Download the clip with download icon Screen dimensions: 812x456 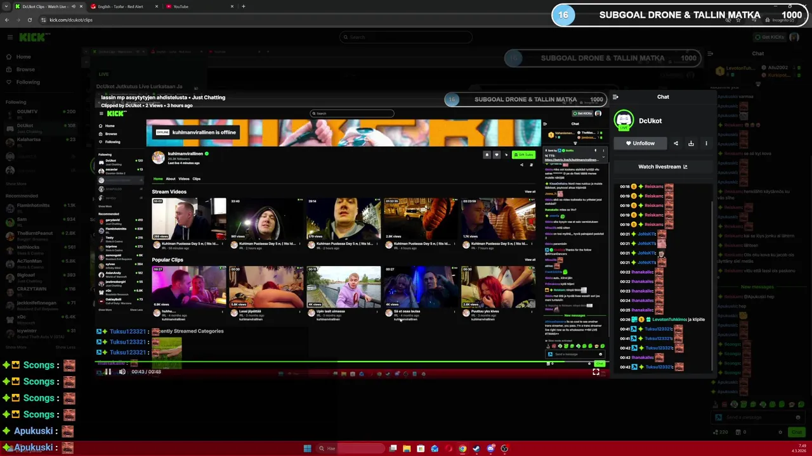pyautogui.click(x=691, y=143)
